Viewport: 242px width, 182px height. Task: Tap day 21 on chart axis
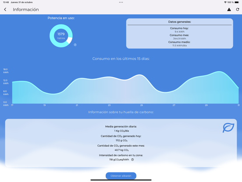pos(77,105)
